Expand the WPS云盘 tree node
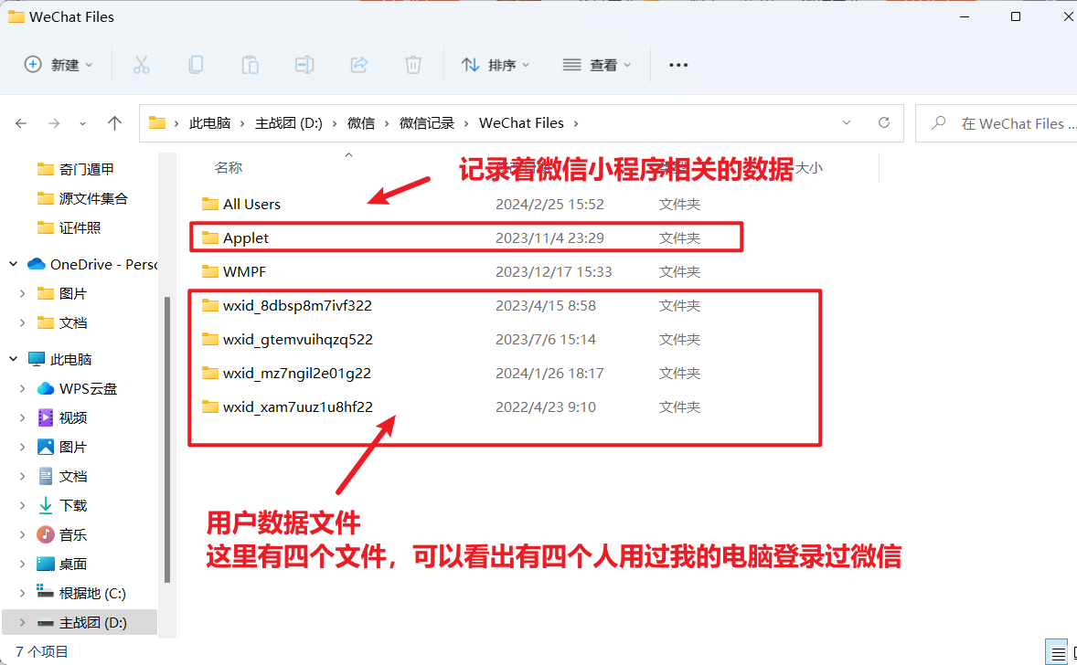The height and width of the screenshot is (665, 1077). 23,388
